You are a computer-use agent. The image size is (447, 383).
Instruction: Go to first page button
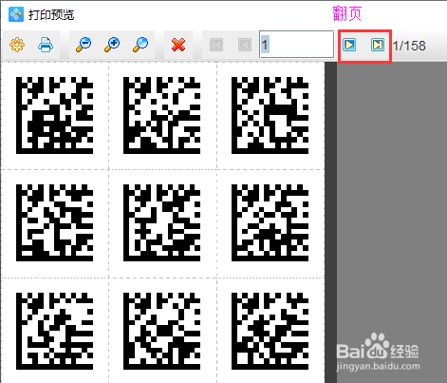[216, 45]
